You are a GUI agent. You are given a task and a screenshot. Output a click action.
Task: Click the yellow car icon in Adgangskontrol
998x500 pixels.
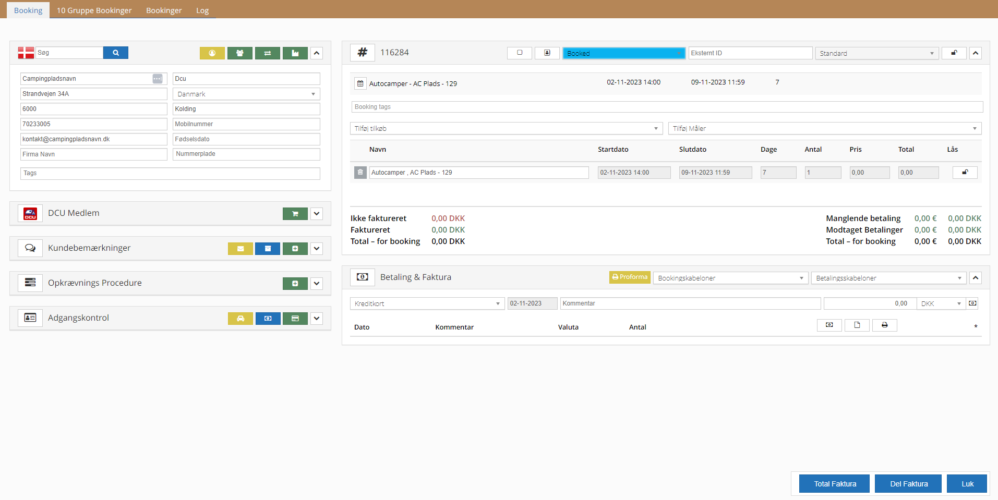point(240,319)
